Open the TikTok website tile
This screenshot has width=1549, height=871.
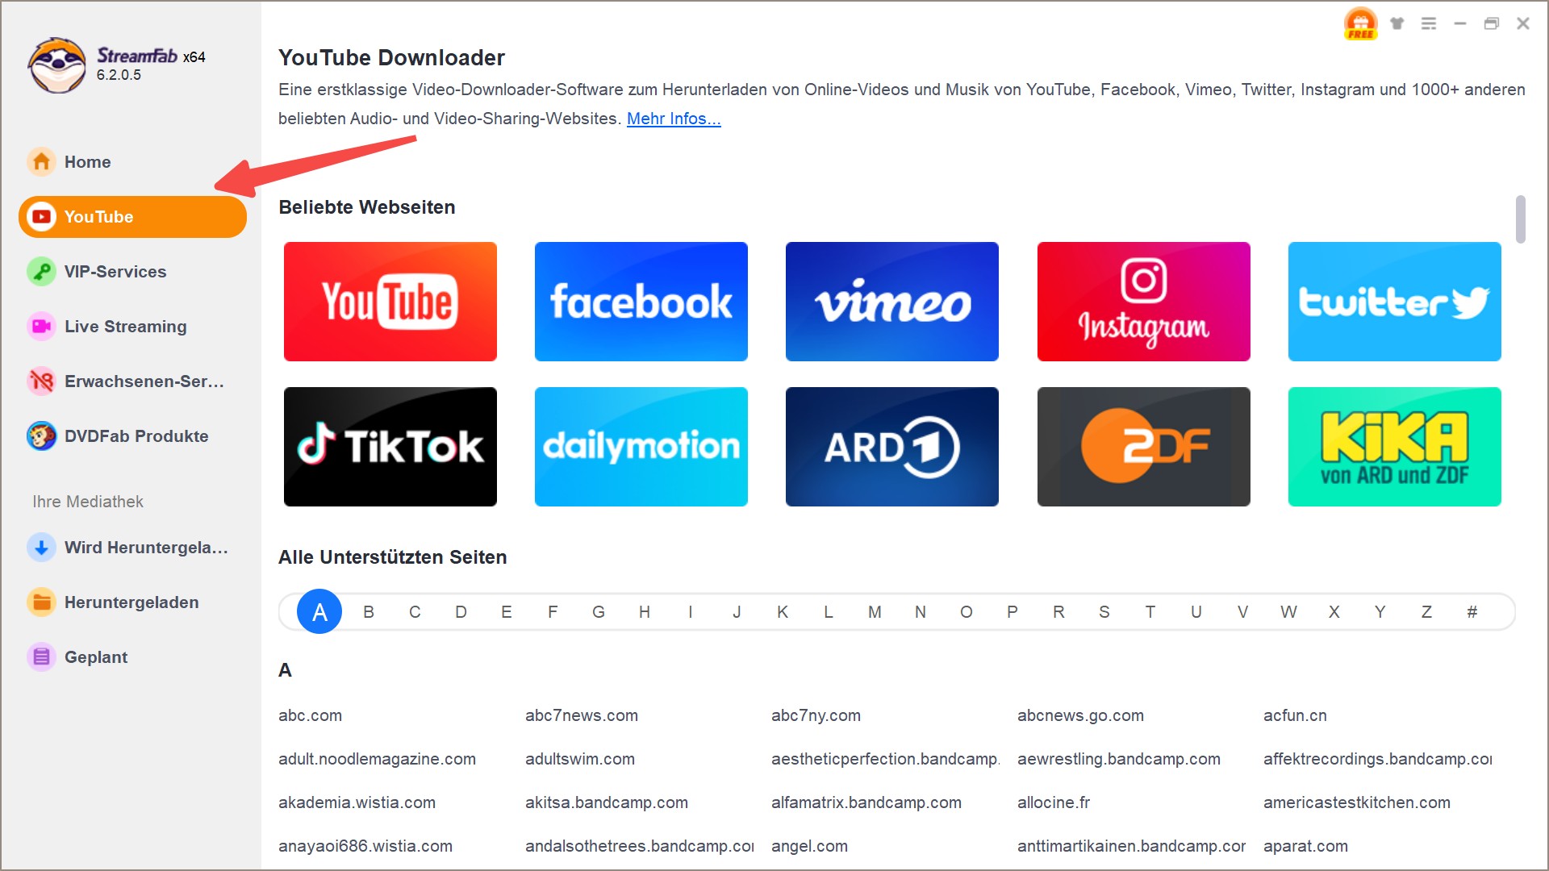pyautogui.click(x=390, y=444)
